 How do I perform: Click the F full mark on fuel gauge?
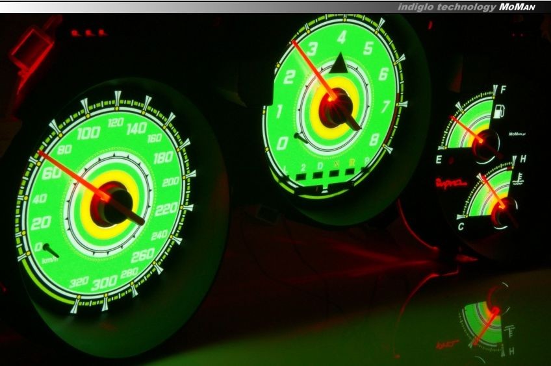(504, 90)
